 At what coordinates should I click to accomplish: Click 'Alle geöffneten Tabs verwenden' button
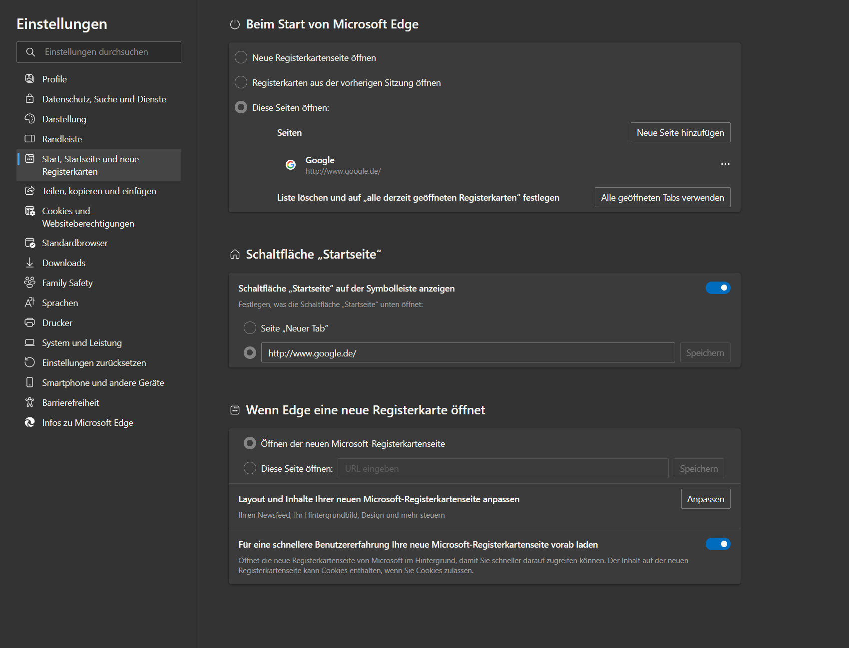[662, 198]
